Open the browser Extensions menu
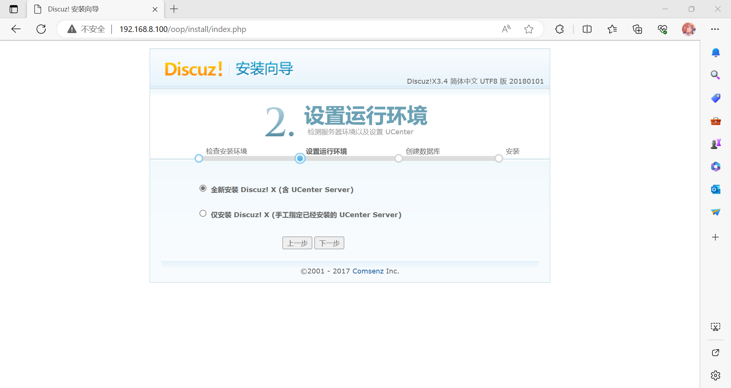 pyautogui.click(x=559, y=29)
